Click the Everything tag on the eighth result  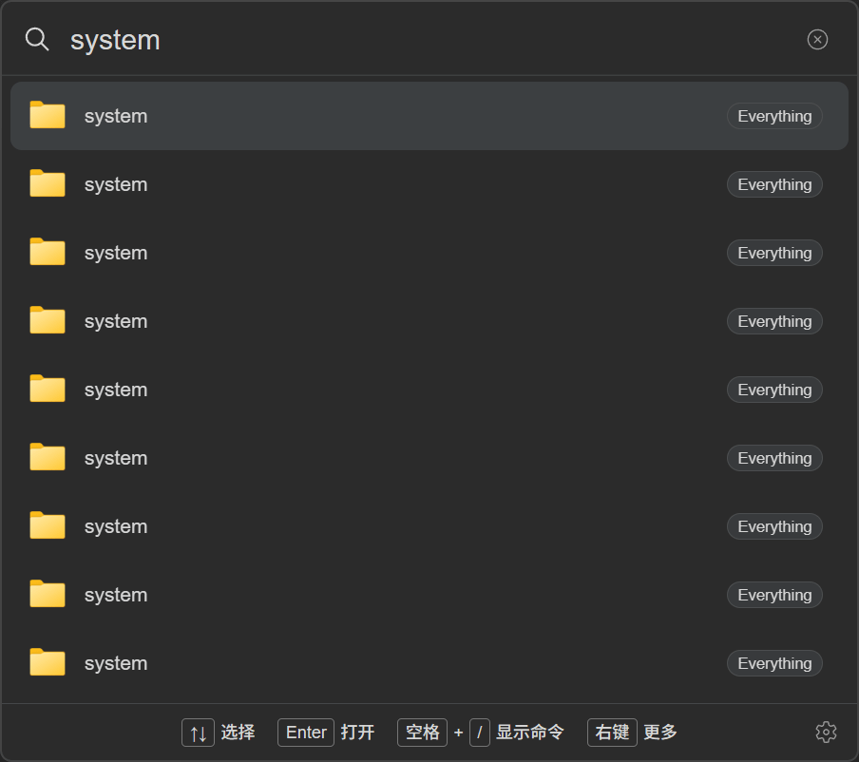[x=774, y=595]
